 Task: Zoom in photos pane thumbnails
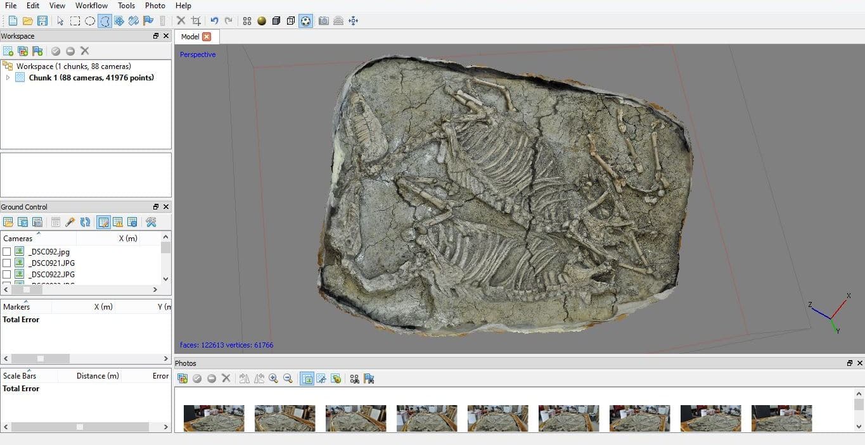pyautogui.click(x=274, y=379)
